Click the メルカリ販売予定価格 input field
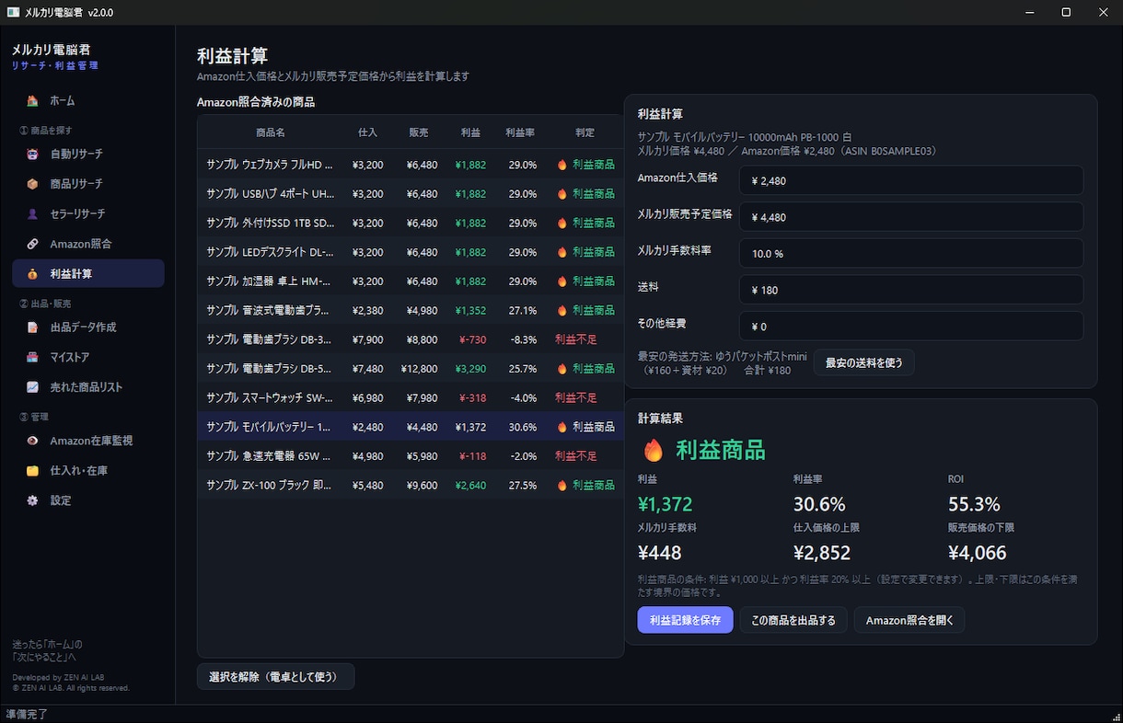 point(911,217)
